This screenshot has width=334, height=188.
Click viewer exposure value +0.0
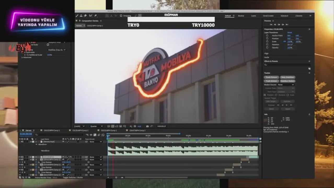pos(139,126)
